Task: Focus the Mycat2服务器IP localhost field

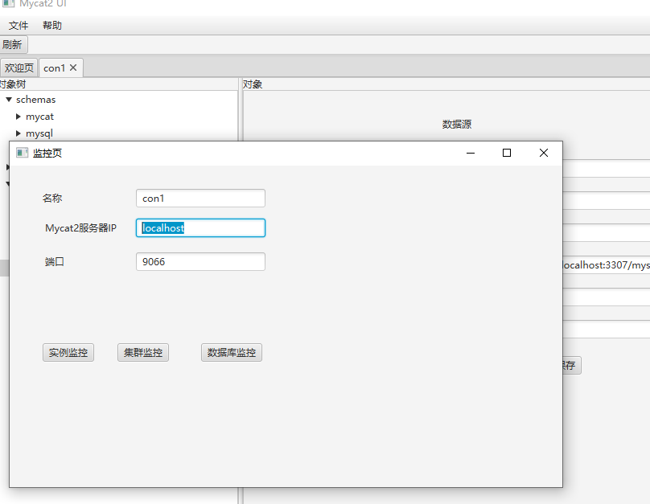Action: 200,227
